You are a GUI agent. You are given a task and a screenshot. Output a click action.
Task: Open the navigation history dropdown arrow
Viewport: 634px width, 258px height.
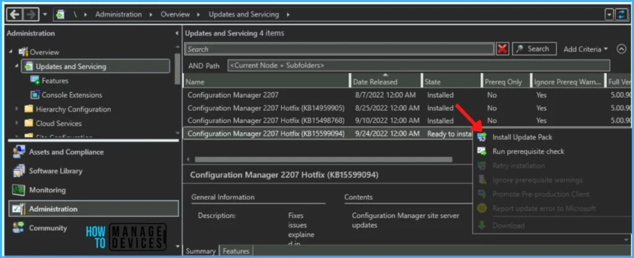pos(45,14)
